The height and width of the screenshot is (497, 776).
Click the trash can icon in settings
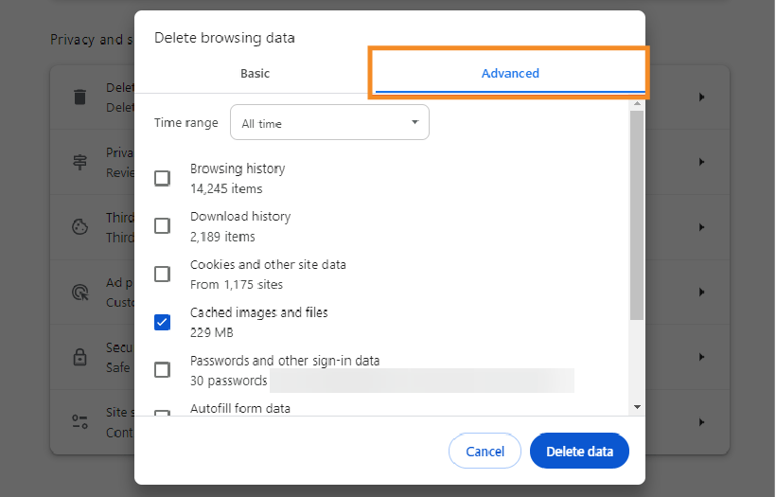[x=79, y=97]
